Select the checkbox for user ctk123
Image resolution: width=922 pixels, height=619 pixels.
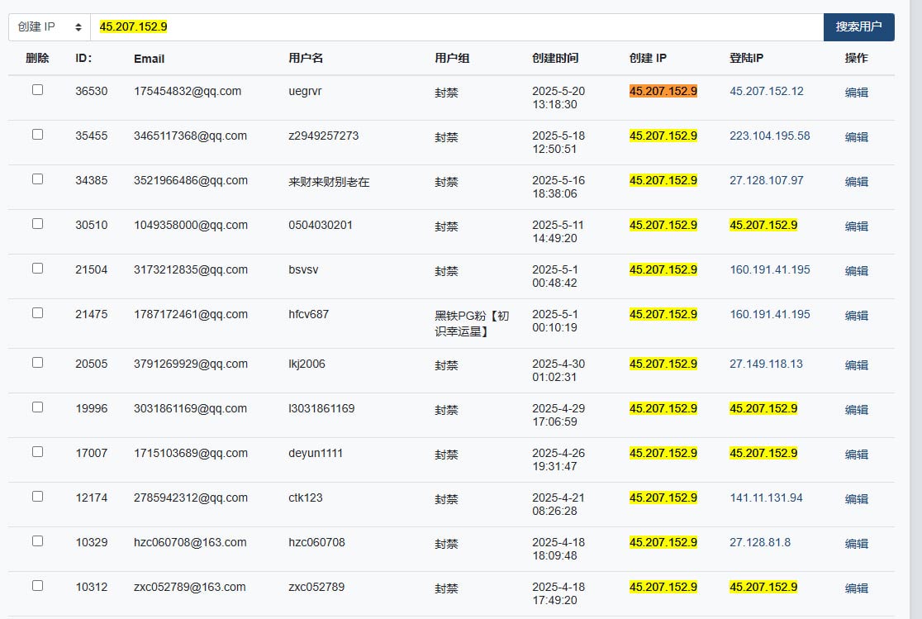[38, 497]
